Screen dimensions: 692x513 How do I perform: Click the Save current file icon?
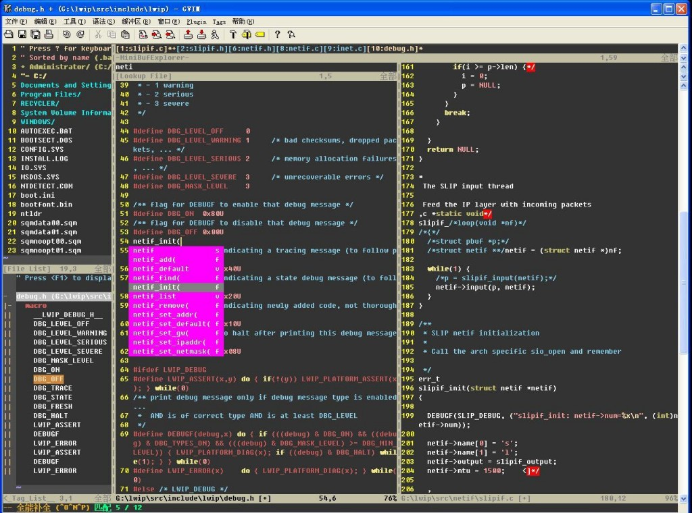click(x=22, y=34)
